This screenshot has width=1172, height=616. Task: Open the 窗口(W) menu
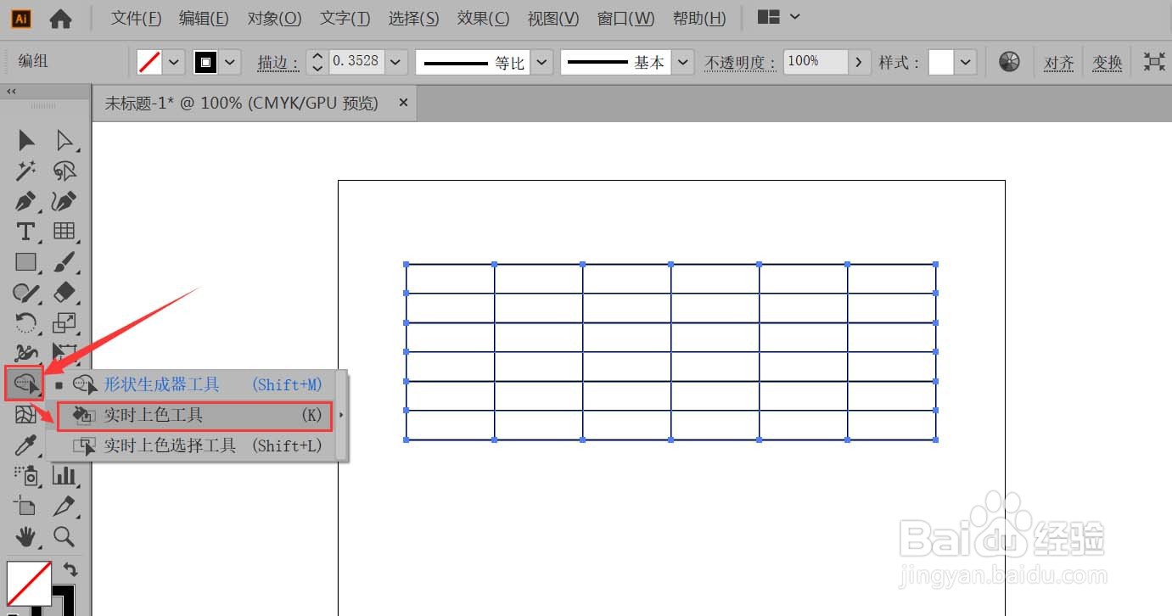tap(626, 18)
